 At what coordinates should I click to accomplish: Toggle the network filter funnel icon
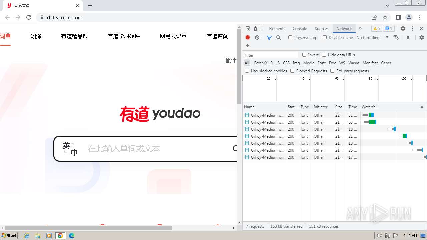tap(269, 38)
